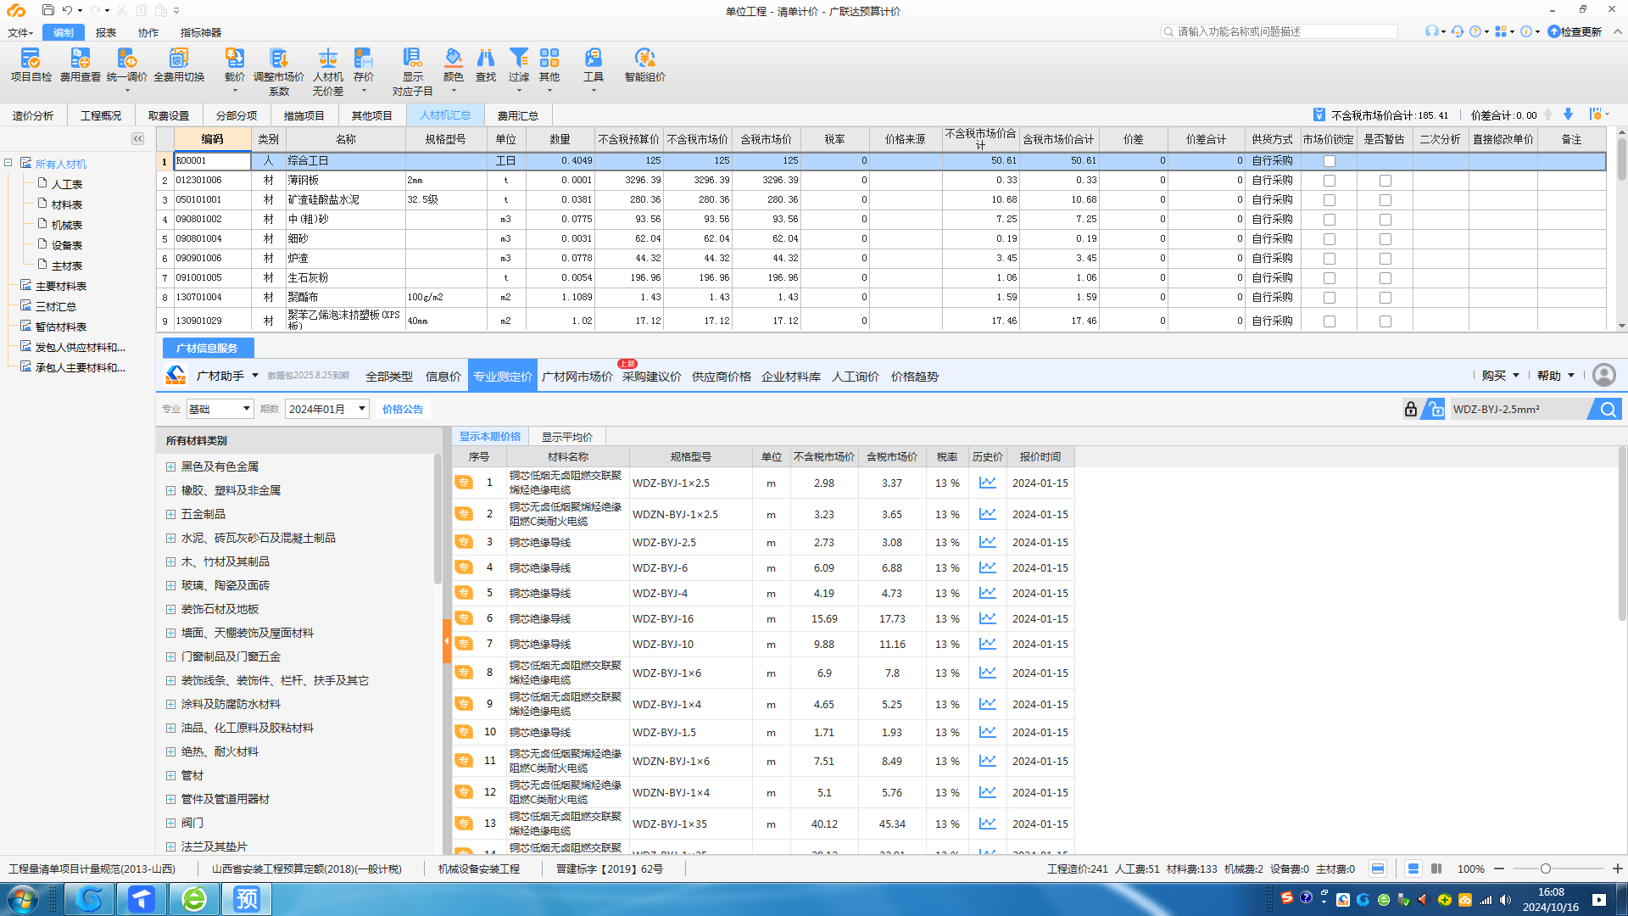Open Windows Start menu

tap(22, 898)
